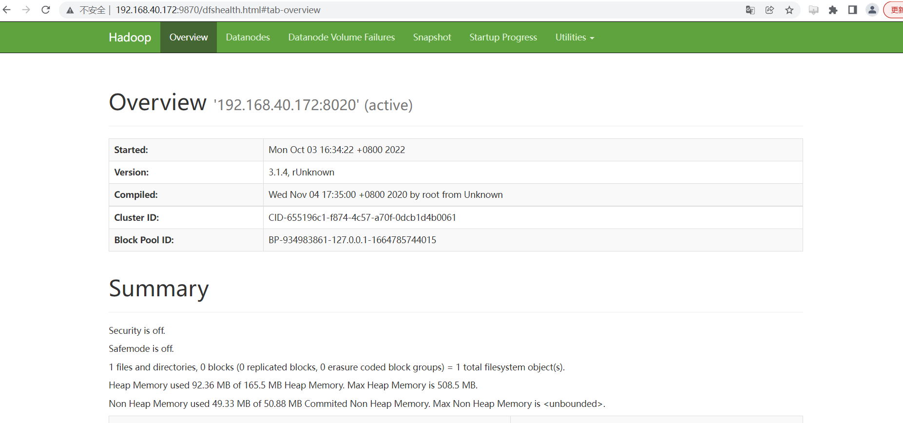Click the 'Security is off.' line

click(137, 331)
